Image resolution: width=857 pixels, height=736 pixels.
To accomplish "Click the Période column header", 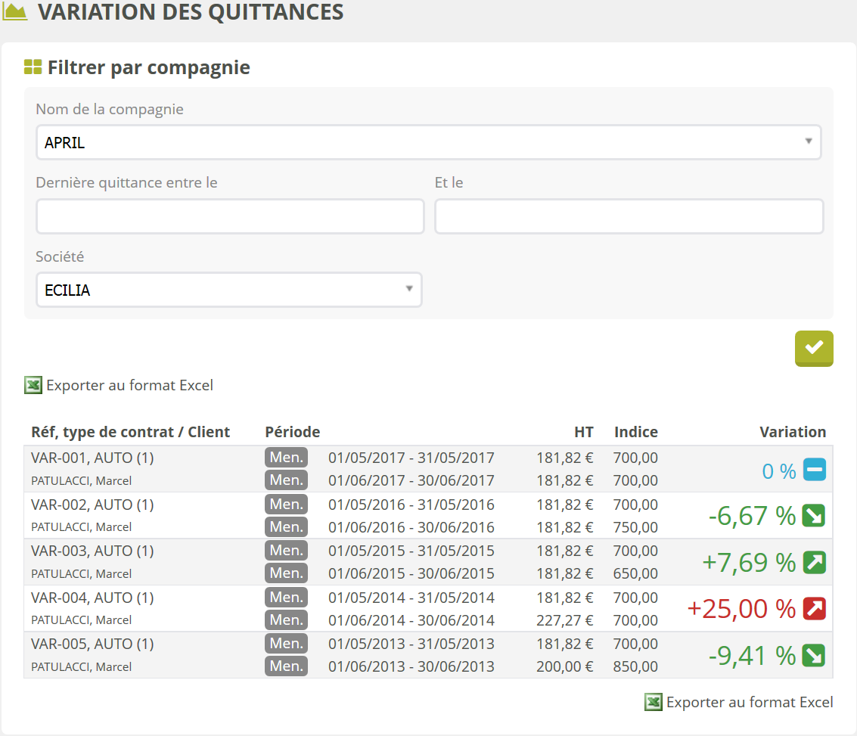I will pyautogui.click(x=292, y=432).
